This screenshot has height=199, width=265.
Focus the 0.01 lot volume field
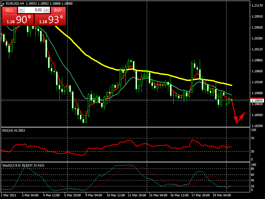click(33, 10)
